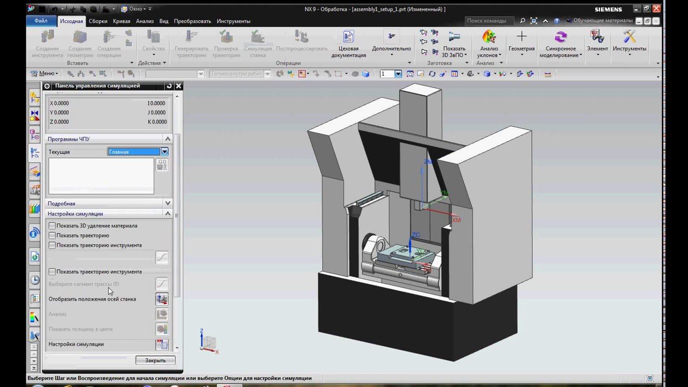The width and height of the screenshot is (688, 387).
Task: Open the Текущая program dropdown
Action: coord(165,152)
